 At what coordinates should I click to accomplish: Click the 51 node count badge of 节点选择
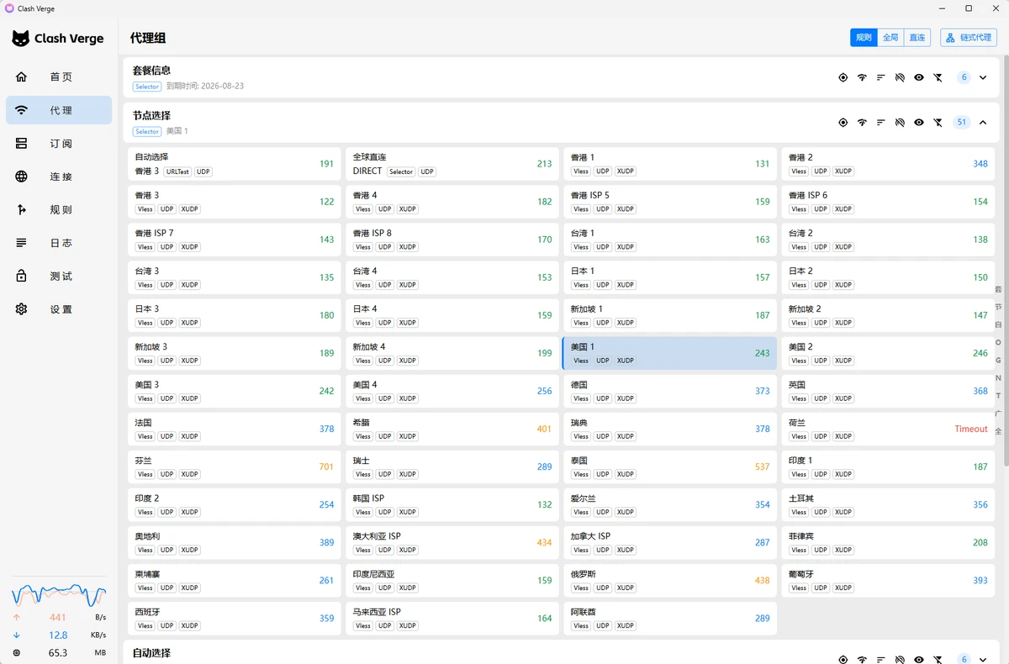coord(962,123)
